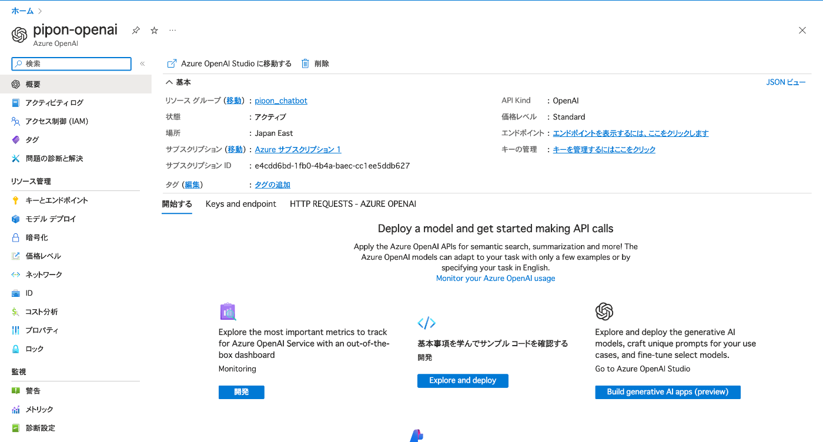Viewport: 823px width, 442px height.
Task: Click the 概要 OpenAI sidebar icon
Action: click(x=16, y=84)
